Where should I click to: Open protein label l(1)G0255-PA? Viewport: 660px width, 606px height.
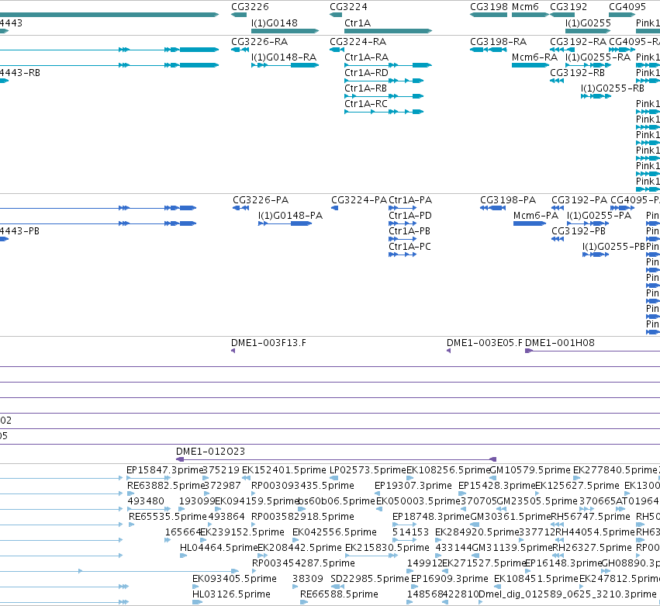coord(599,216)
